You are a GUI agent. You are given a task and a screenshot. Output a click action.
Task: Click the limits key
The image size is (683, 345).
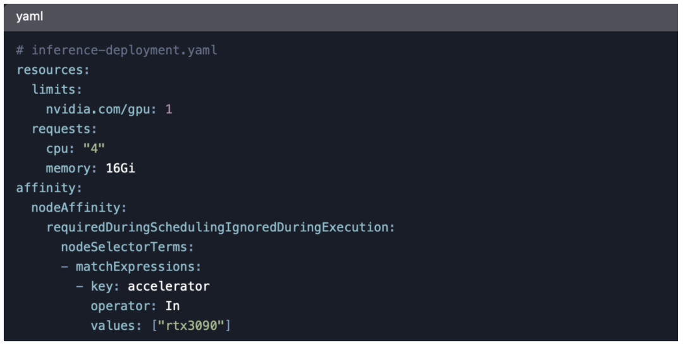[57, 90]
